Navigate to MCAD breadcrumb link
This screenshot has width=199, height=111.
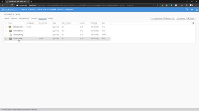61,10
